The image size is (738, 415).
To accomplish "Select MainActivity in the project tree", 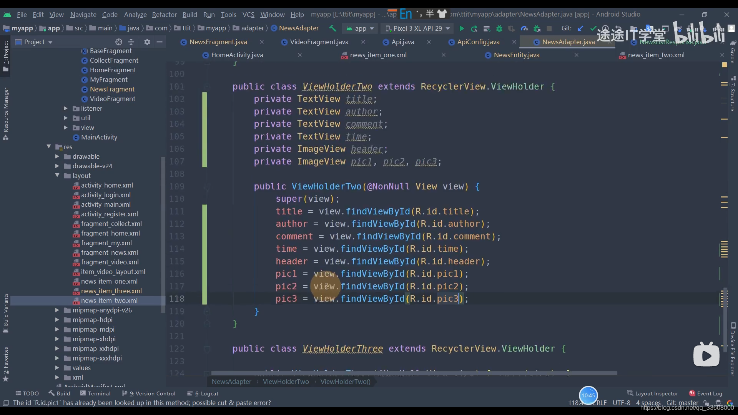I will (x=99, y=137).
